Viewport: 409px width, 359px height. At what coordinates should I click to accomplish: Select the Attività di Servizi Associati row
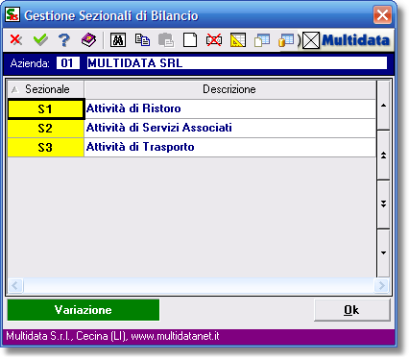coord(191,128)
